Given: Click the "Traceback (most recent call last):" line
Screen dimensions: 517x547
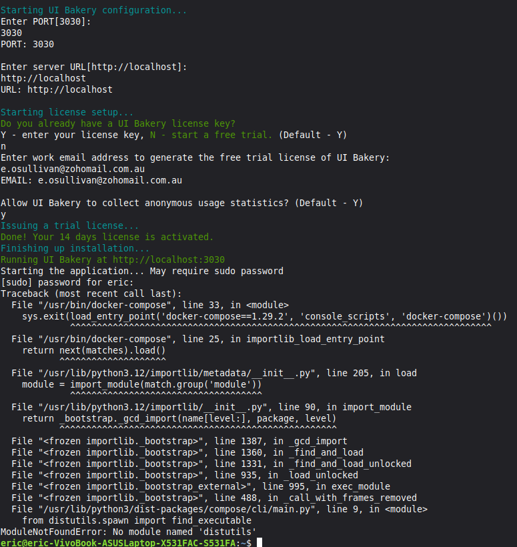Looking at the screenshot, I should [91, 294].
